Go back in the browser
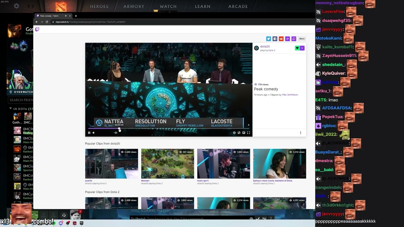The height and width of the screenshot is (227, 404). (x=37, y=22)
